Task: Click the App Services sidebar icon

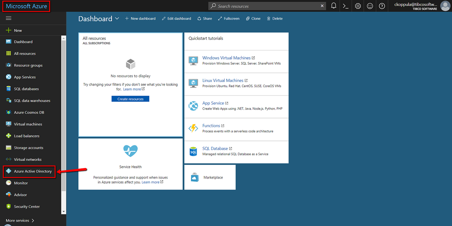Action: pyautogui.click(x=9, y=77)
